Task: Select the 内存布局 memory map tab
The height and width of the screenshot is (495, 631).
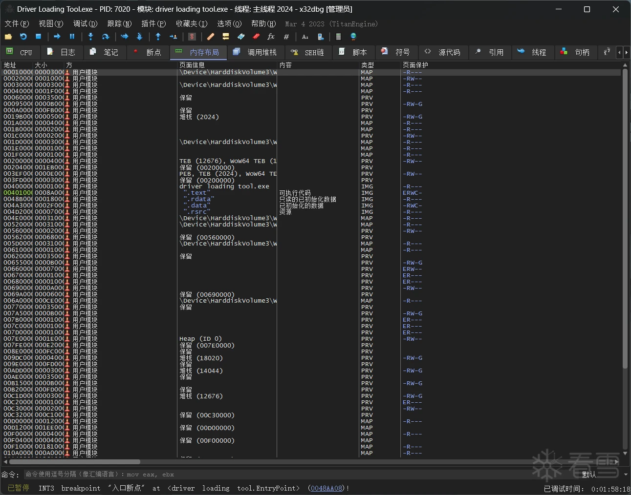Action: click(x=198, y=52)
